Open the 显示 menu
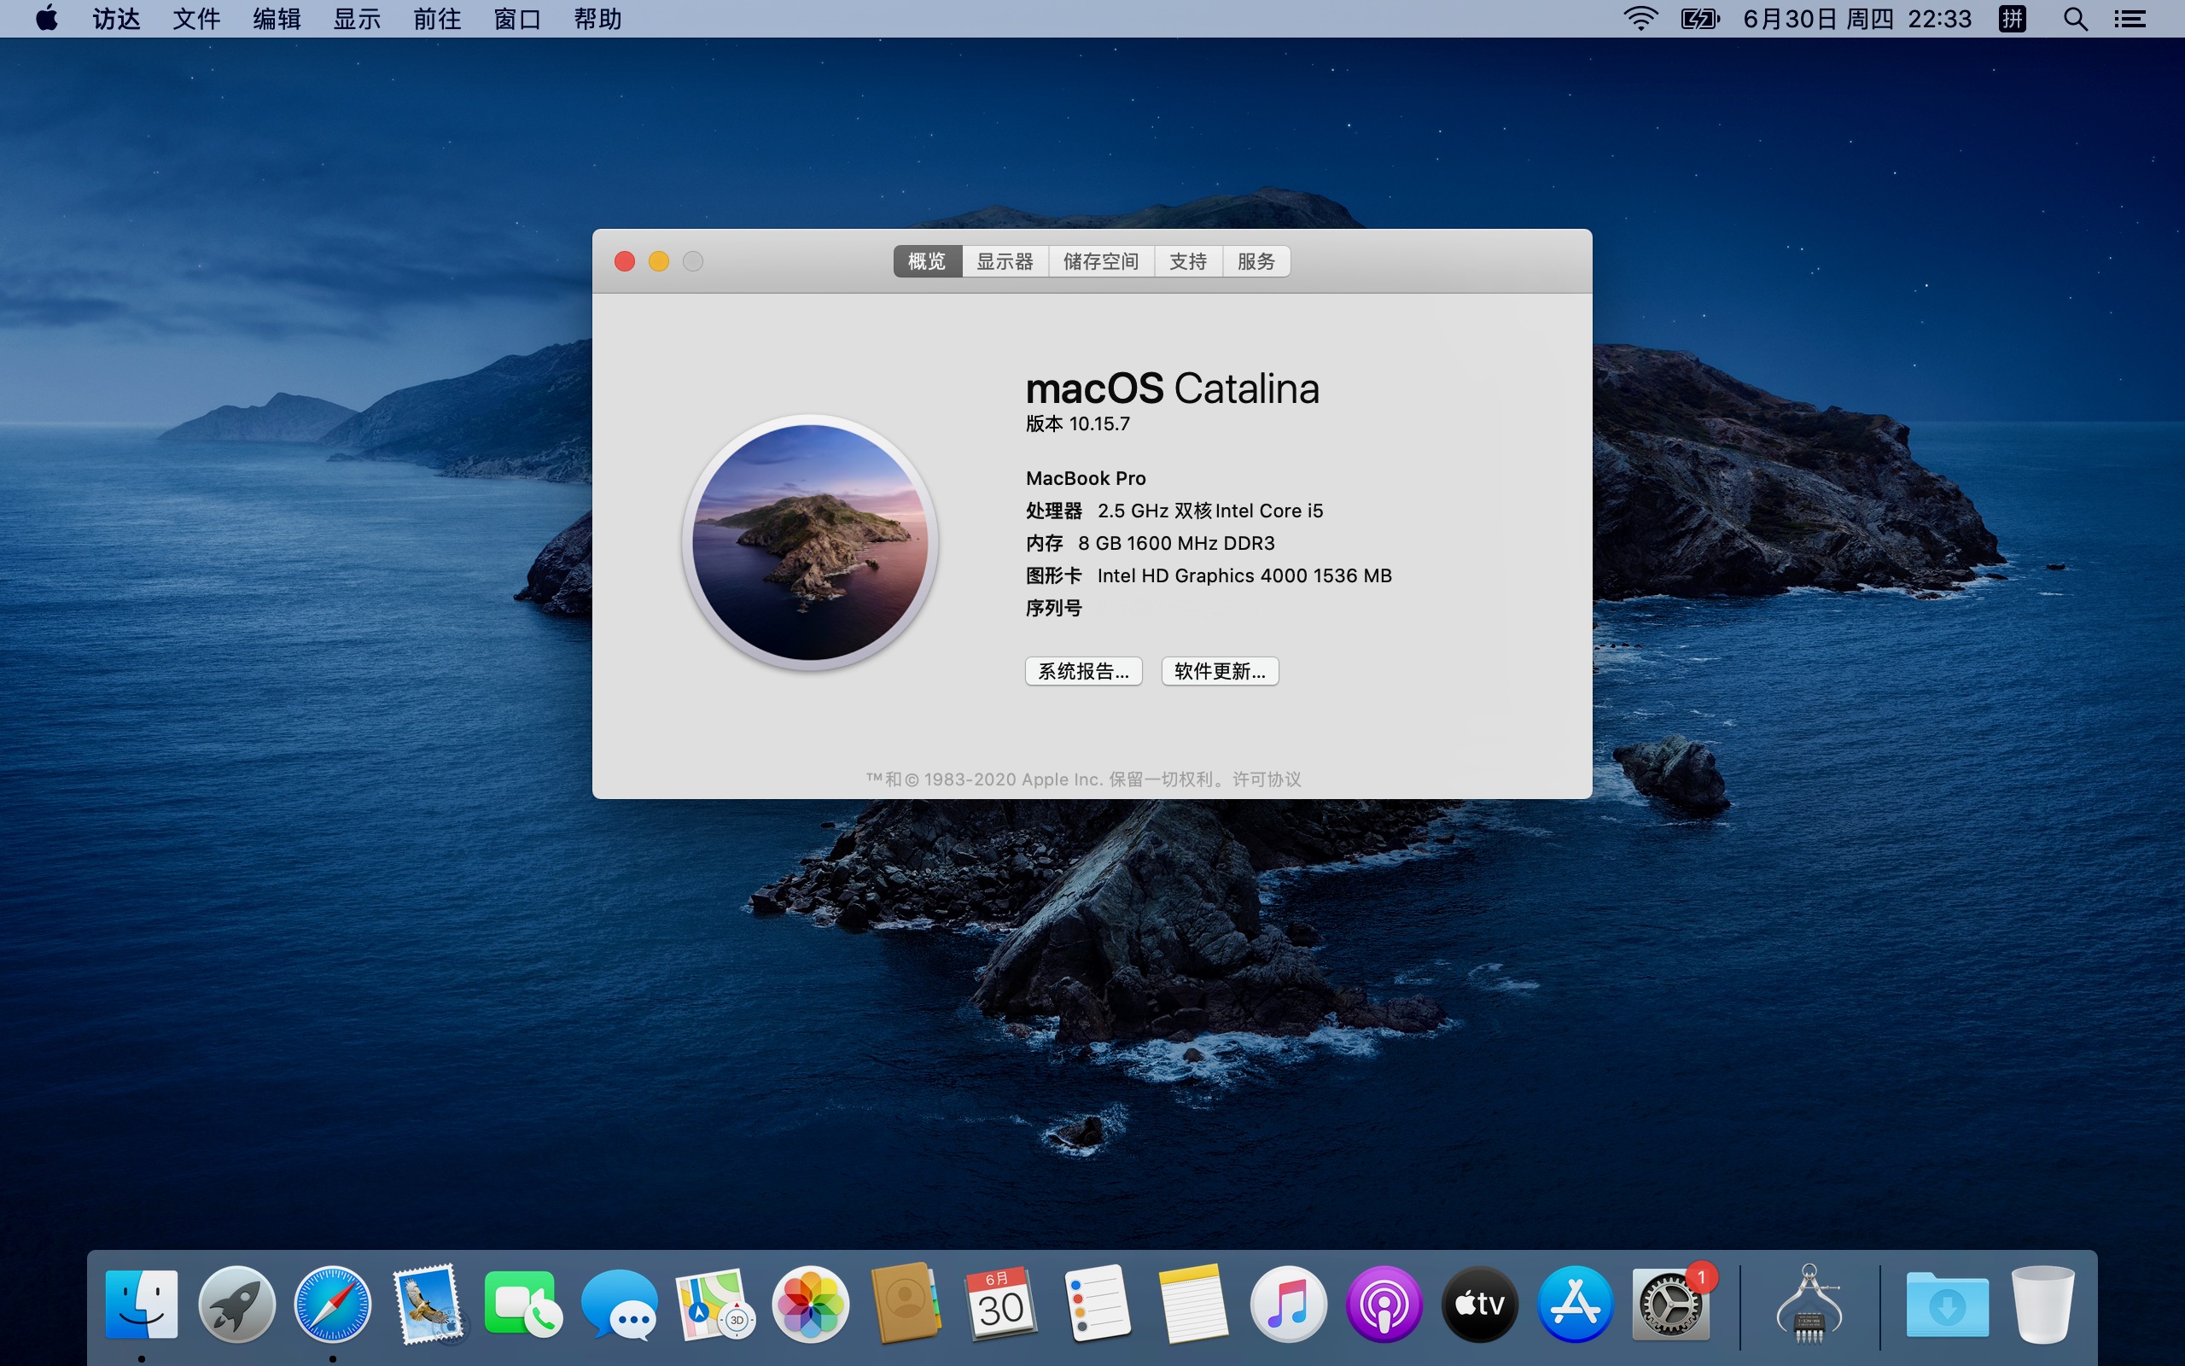The image size is (2185, 1366). point(358,18)
